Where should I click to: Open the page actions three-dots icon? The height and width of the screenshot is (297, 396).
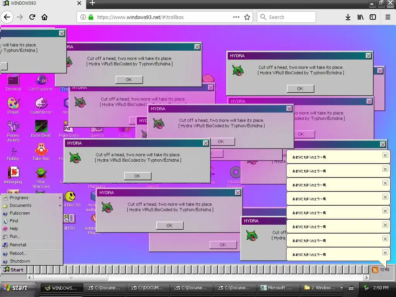tap(236, 17)
